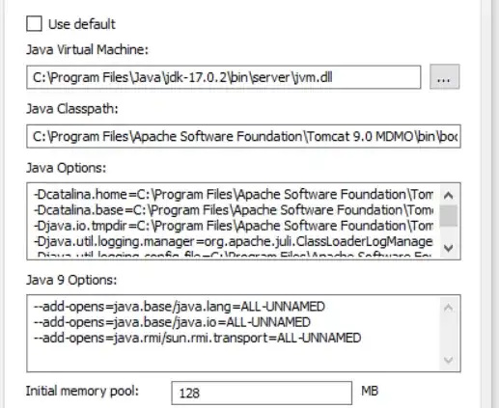Click the sun.rmi.transport add-opens line
Image resolution: width=499 pixels, height=408 pixels.
click(x=197, y=338)
